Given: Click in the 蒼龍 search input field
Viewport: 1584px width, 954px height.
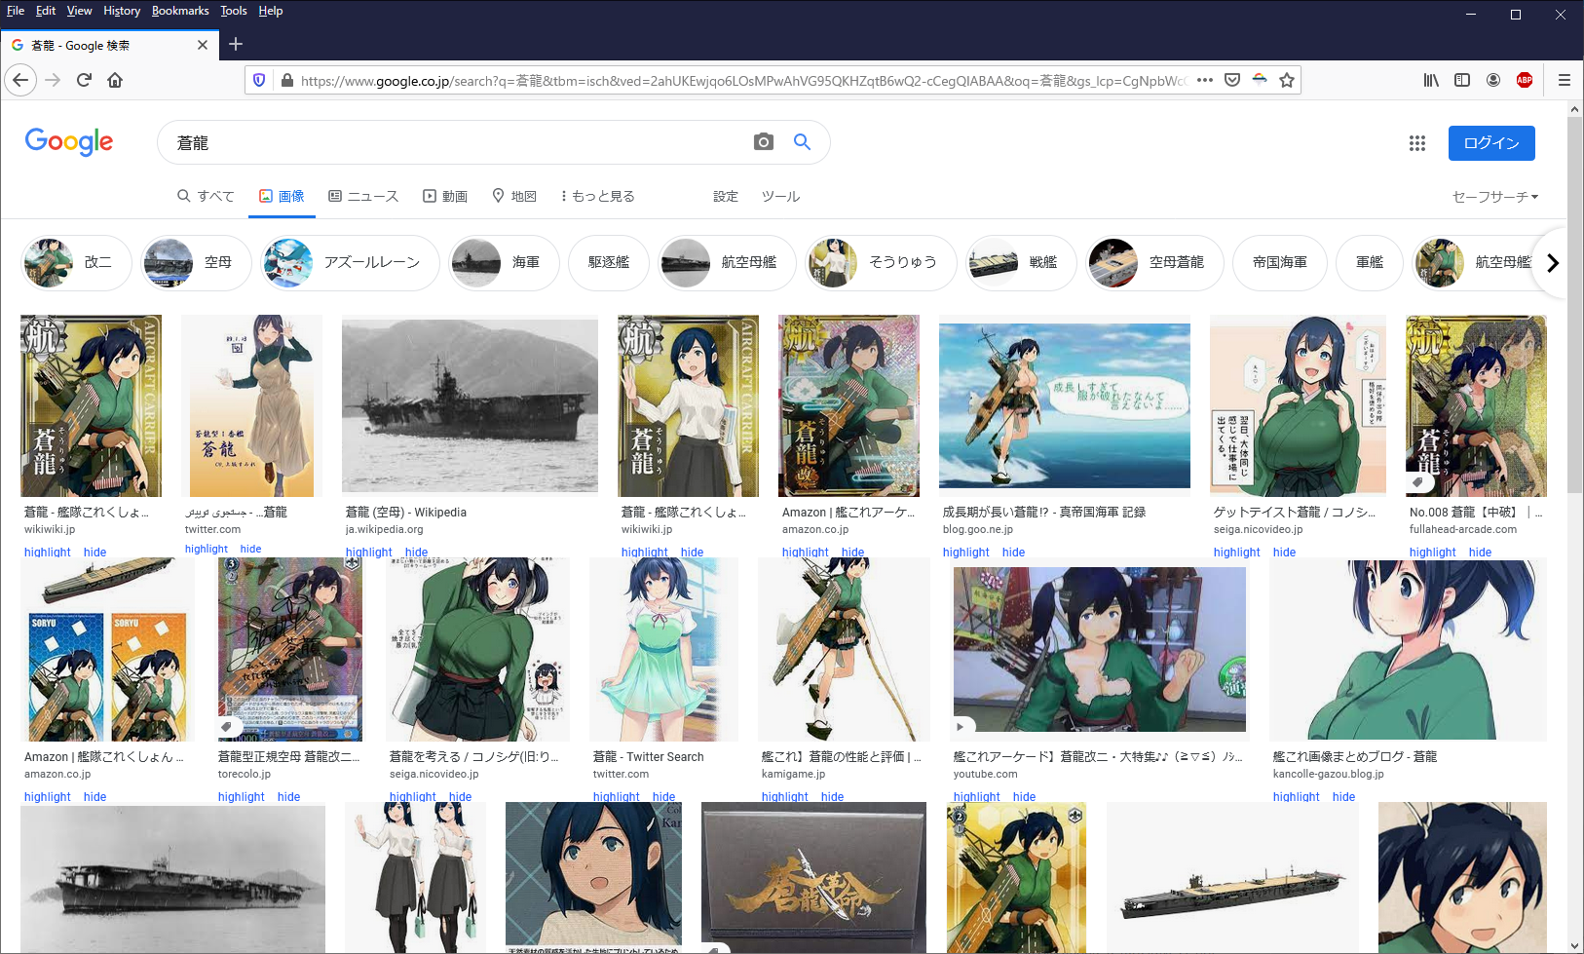Looking at the screenshot, I should point(458,143).
